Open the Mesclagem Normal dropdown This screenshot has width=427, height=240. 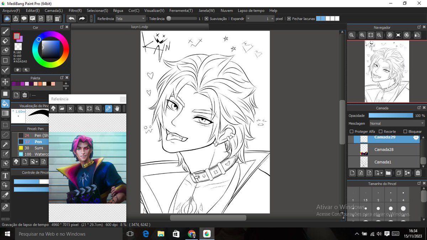tap(397, 123)
